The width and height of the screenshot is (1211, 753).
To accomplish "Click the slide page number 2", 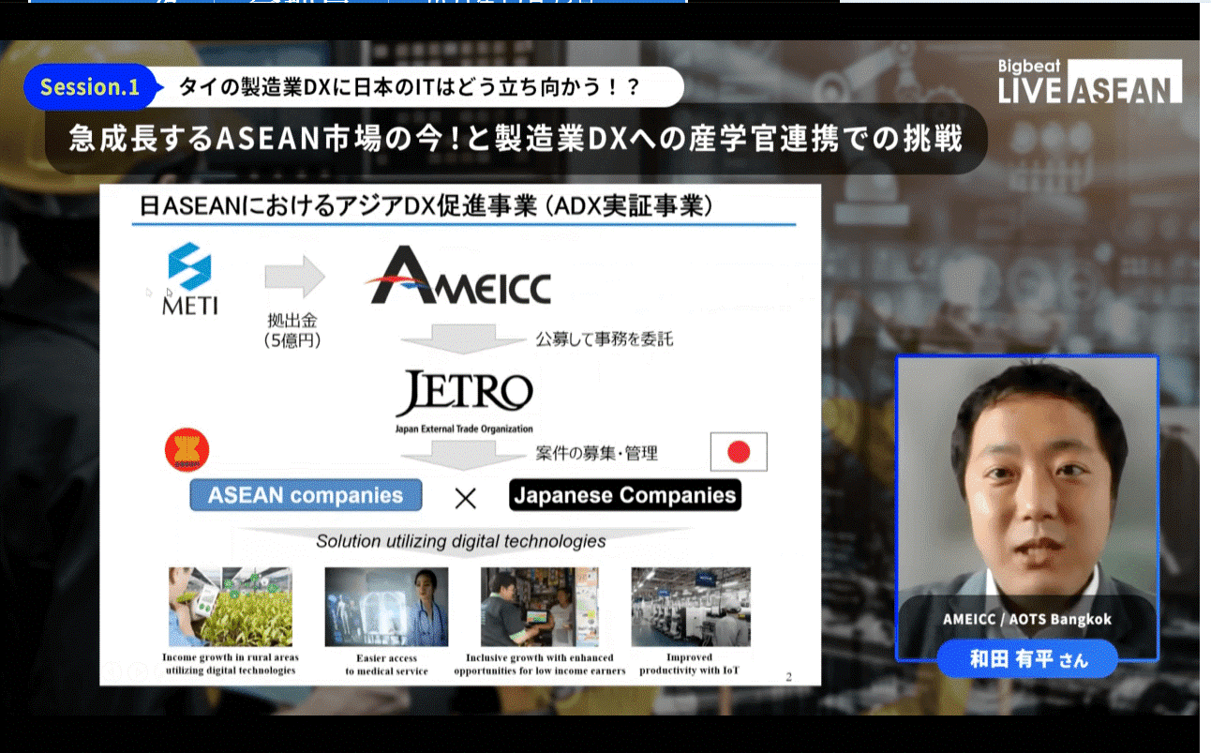I will point(788,676).
